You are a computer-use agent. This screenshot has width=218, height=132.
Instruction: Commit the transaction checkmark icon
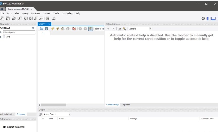tap(80, 29)
